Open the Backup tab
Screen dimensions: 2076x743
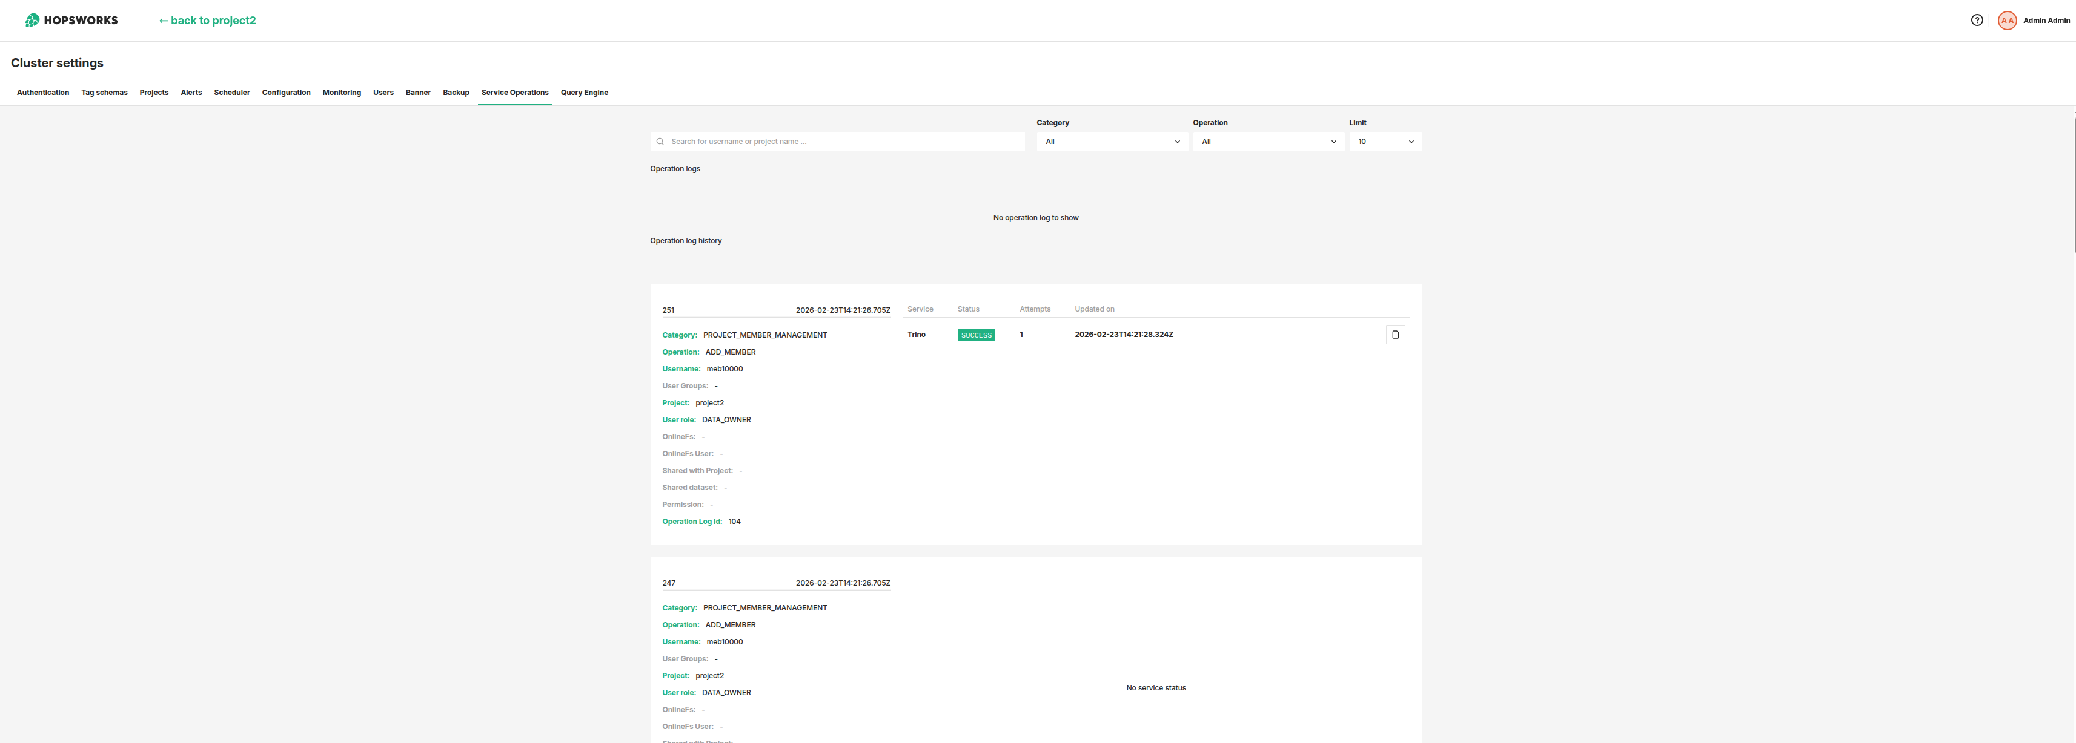456,93
